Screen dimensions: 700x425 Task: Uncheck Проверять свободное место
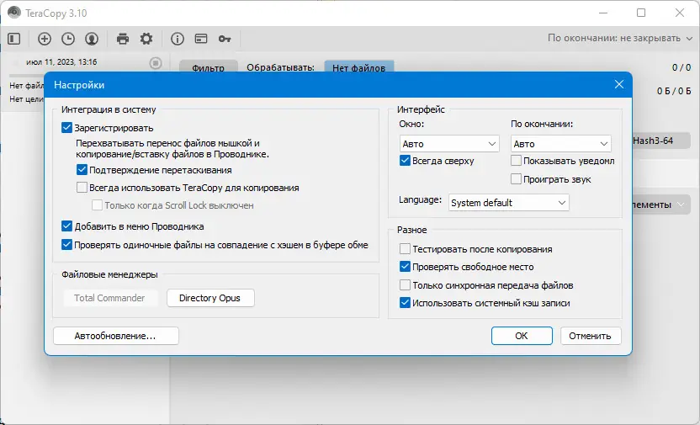point(405,267)
